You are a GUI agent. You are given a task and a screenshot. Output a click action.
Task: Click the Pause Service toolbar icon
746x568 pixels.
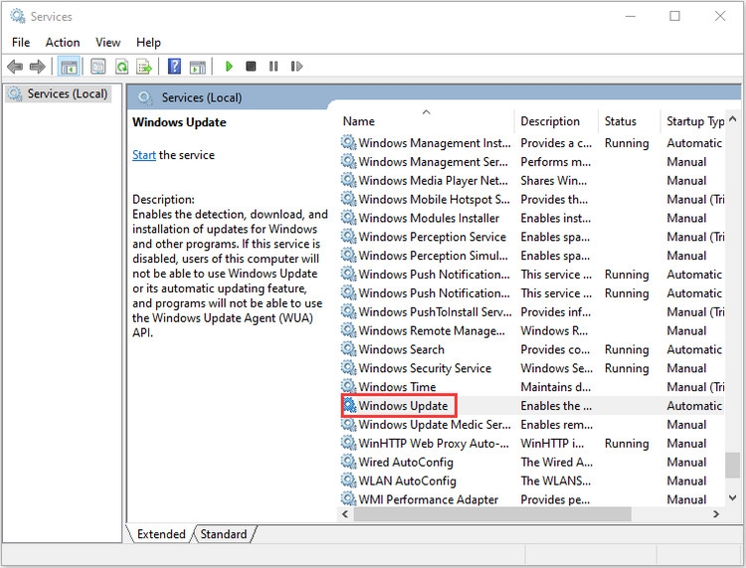click(274, 67)
